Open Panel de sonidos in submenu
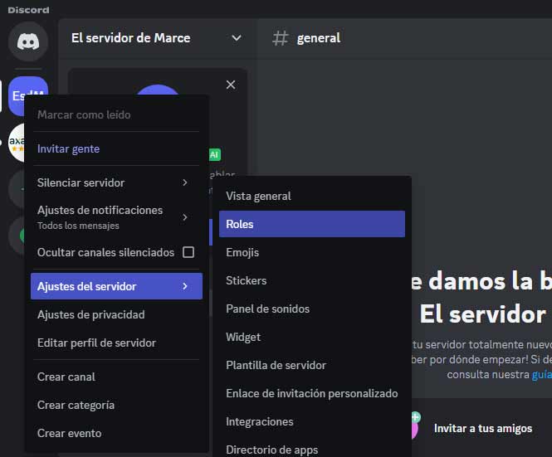 312,309
